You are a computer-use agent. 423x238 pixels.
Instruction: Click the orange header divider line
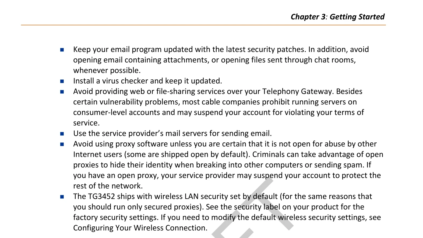click(x=203, y=25)
